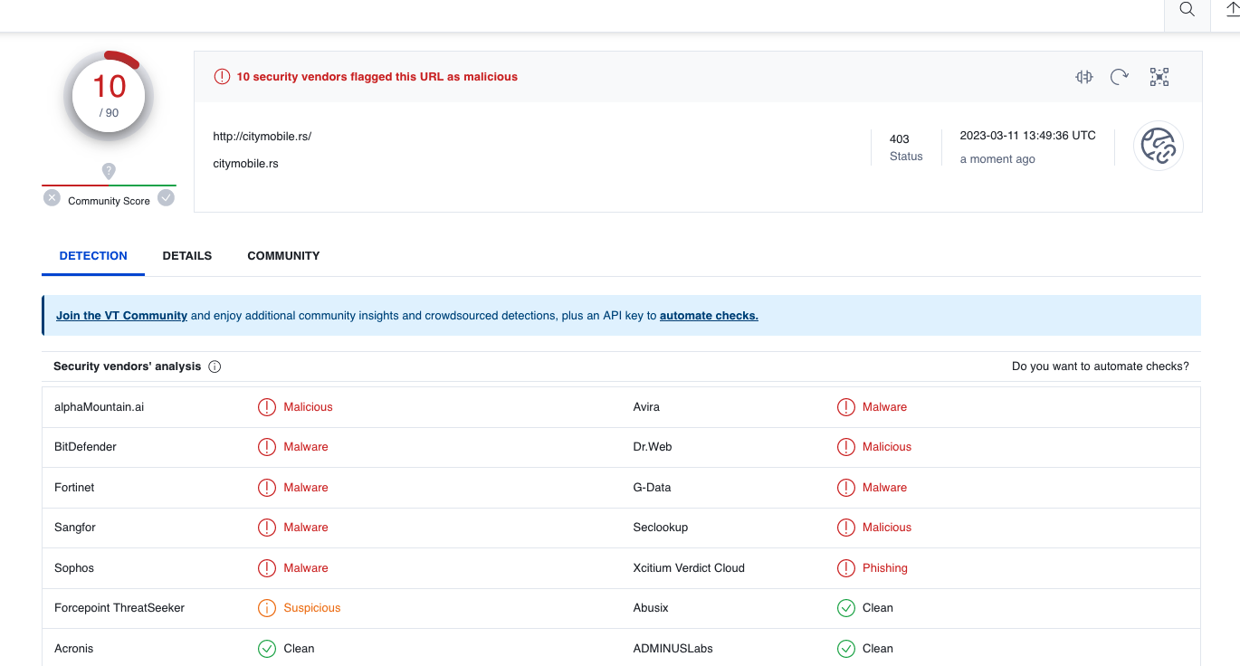Click the Sophos vendor name

tap(74, 568)
